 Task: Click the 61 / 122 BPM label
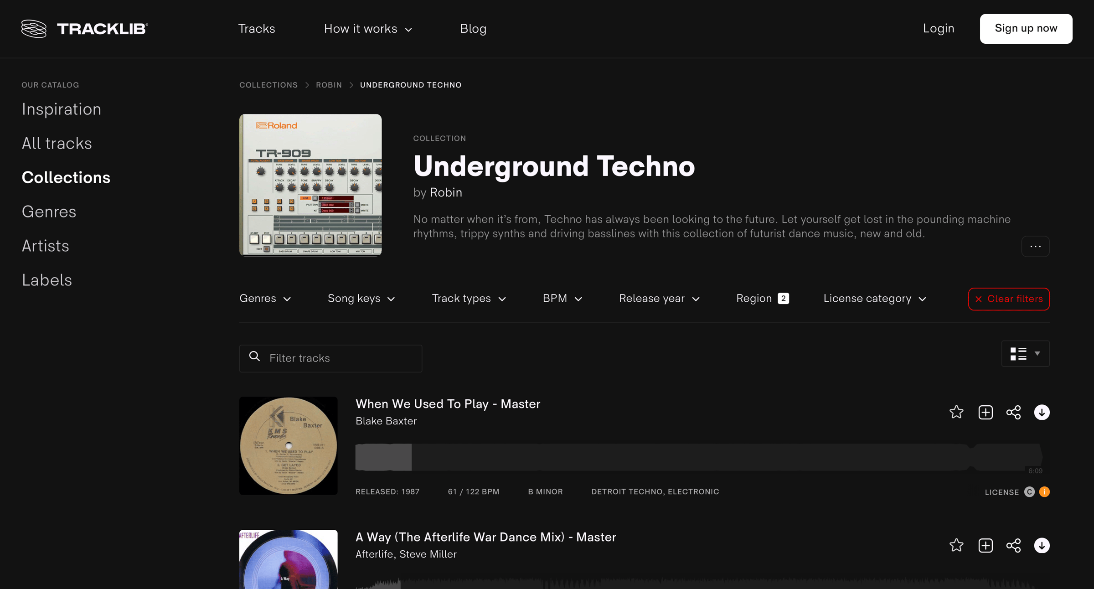tap(474, 491)
